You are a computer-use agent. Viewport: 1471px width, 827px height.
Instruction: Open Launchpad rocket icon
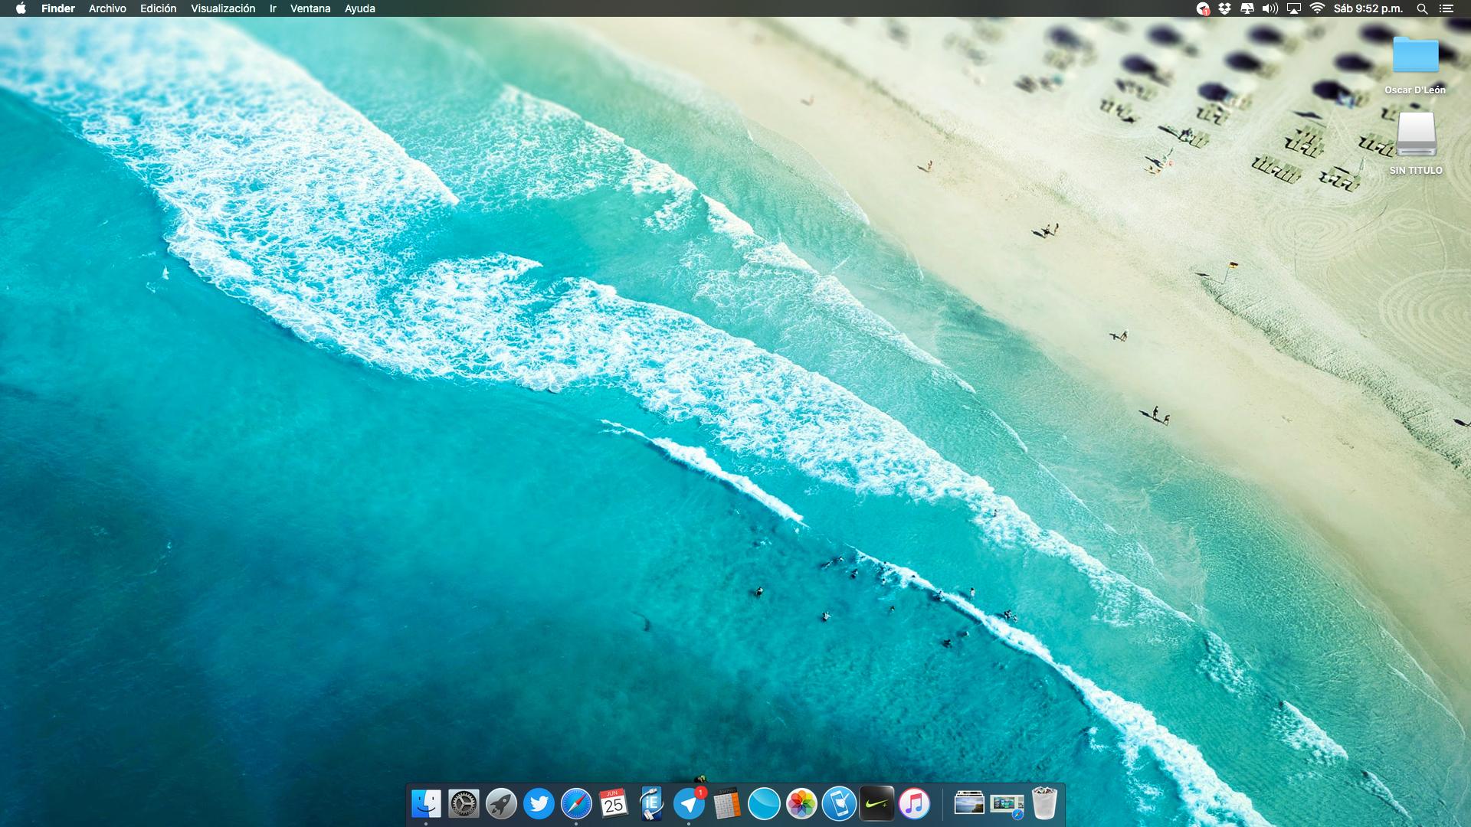(x=501, y=804)
